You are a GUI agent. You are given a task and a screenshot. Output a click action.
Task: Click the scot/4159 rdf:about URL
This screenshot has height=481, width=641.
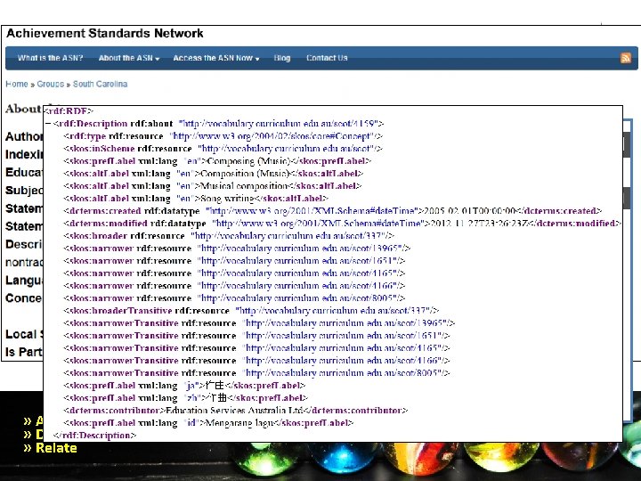280,124
